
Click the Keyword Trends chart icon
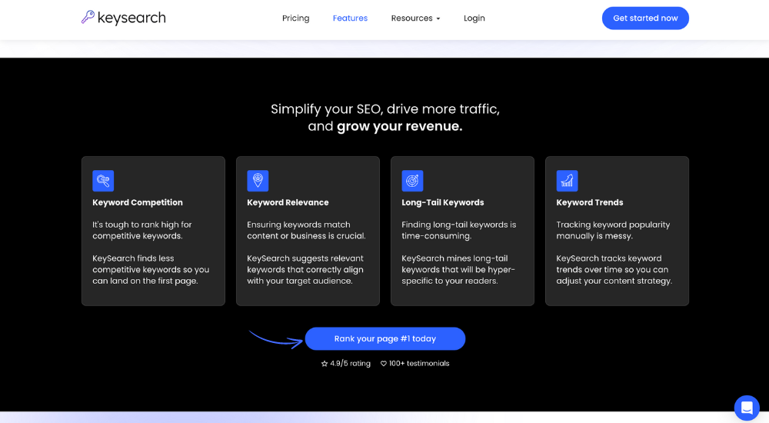click(x=567, y=181)
